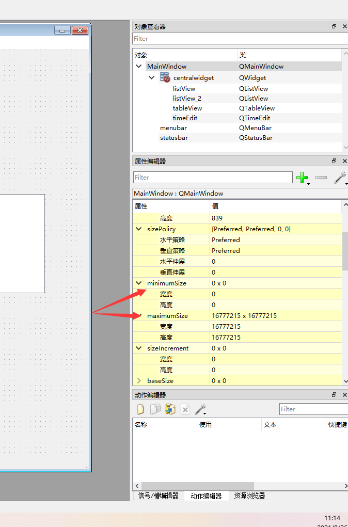The height and width of the screenshot is (527, 348).
Task: Click the property editor vertical scrollbar thumb
Action: [x=345, y=251]
